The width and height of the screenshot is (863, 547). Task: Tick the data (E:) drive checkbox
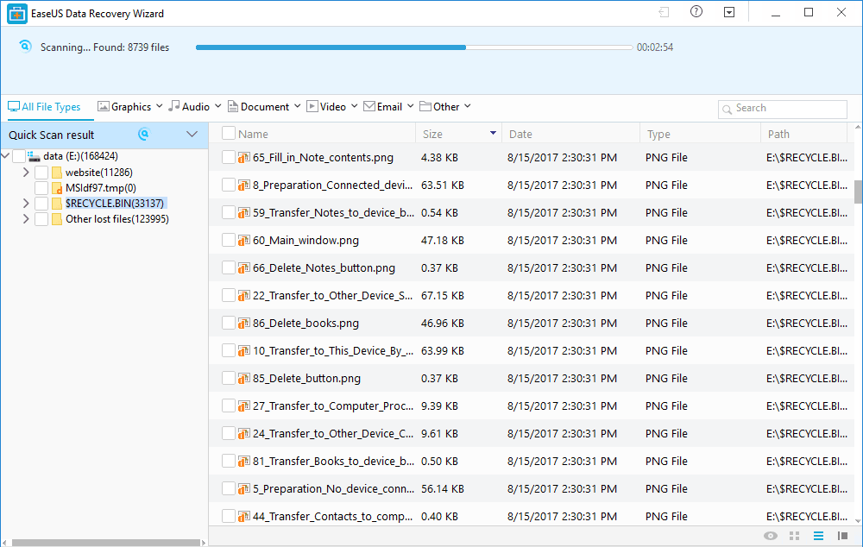pos(19,157)
